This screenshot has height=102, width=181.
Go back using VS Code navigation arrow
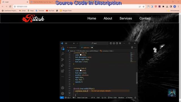(x=74, y=43)
